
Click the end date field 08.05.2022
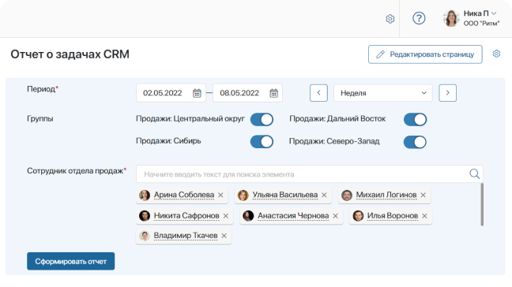point(247,93)
